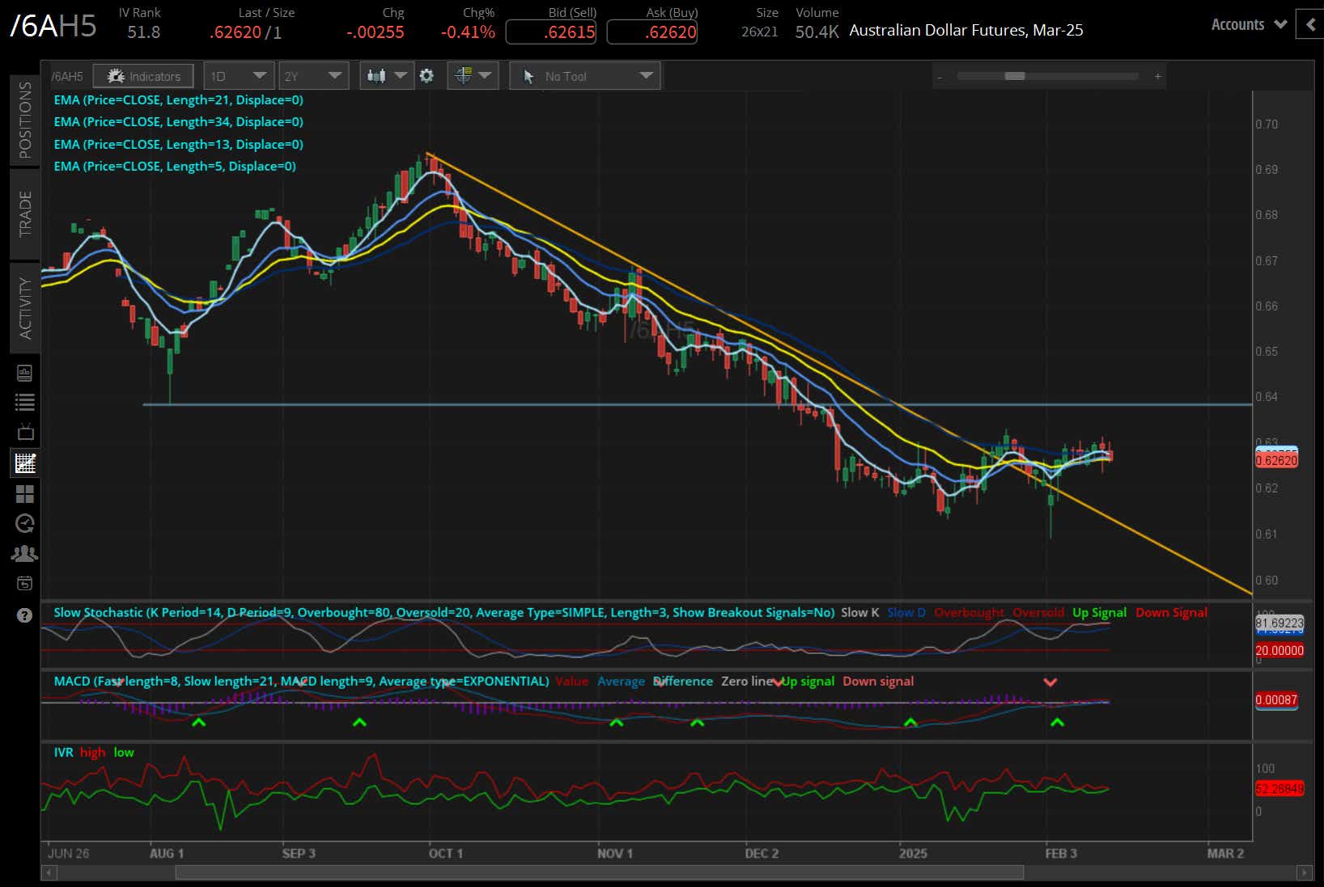Click the Bid price to sell
Image resolution: width=1324 pixels, height=887 pixels.
click(x=550, y=32)
